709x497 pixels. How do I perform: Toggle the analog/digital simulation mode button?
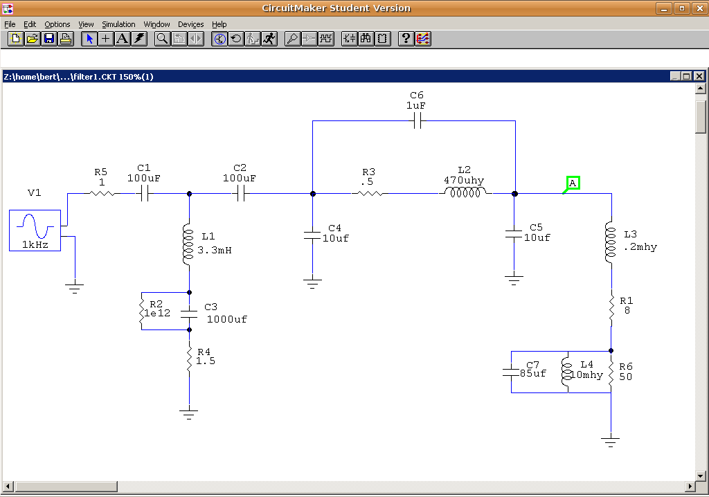coord(219,39)
